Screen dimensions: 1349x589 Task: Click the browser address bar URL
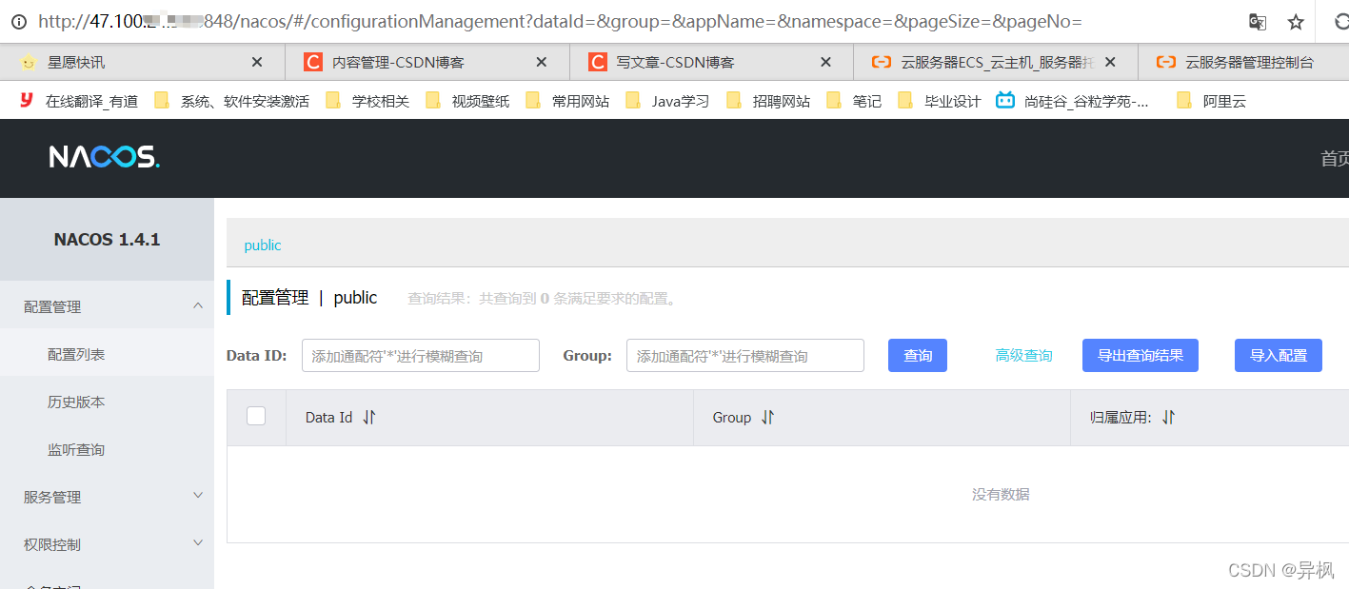click(x=560, y=21)
